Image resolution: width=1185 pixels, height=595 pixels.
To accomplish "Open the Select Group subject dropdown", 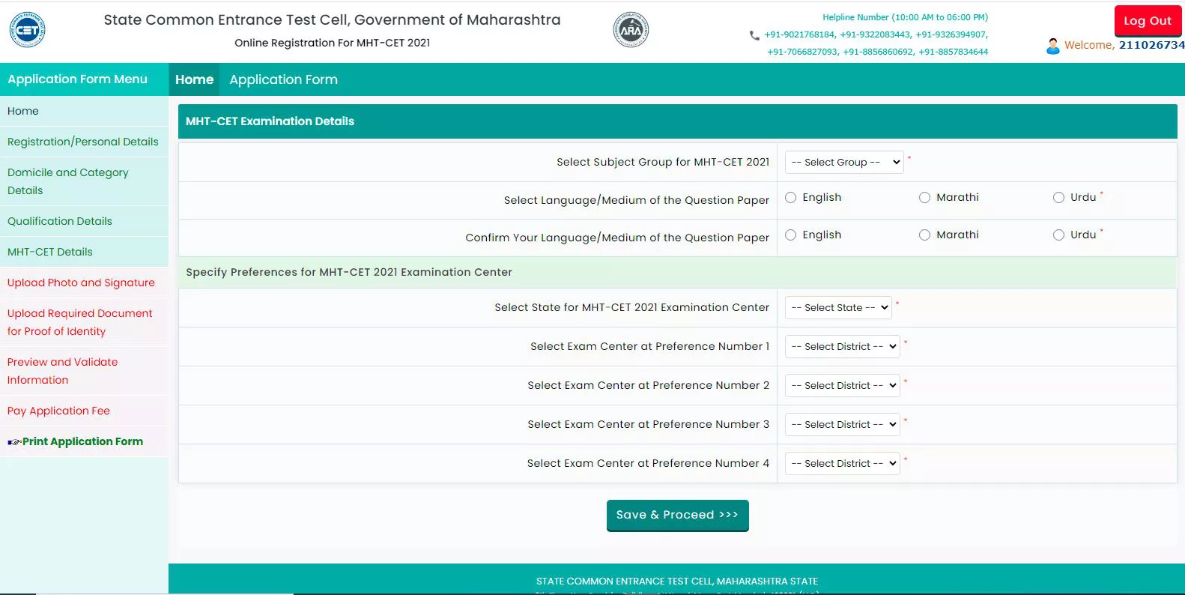I will click(844, 162).
